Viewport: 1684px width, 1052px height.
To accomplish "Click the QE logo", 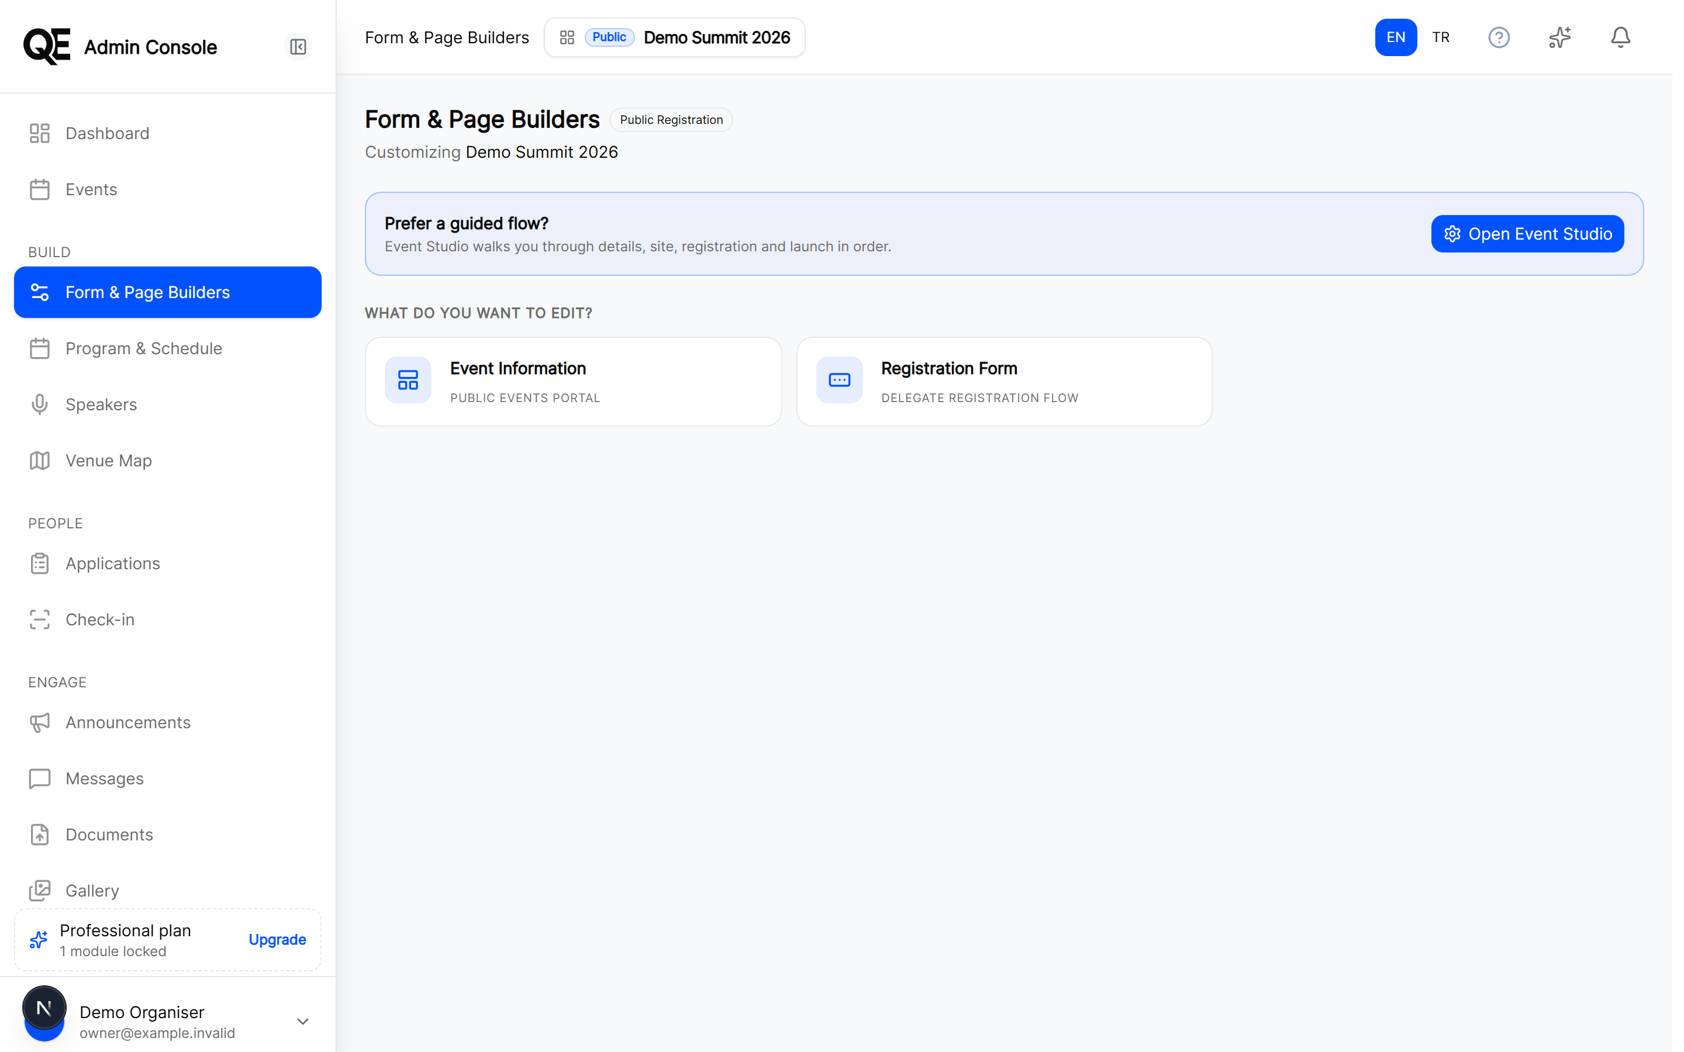I will tap(47, 47).
